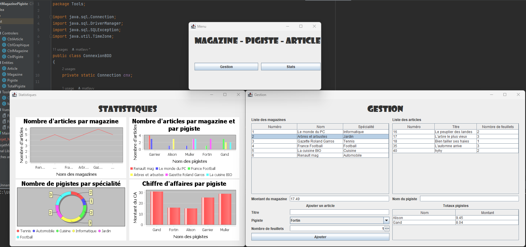Select the Alison row in Totaux pigistes
Screen dimensions: 526x247
456,218
